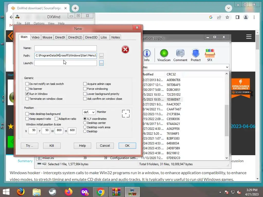263x197 pixels.
Task: Click the Try... button
Action: coord(30,146)
